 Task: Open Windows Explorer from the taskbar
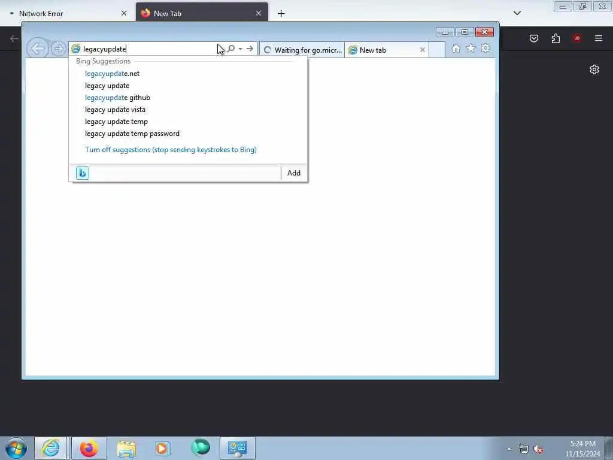(x=126, y=448)
